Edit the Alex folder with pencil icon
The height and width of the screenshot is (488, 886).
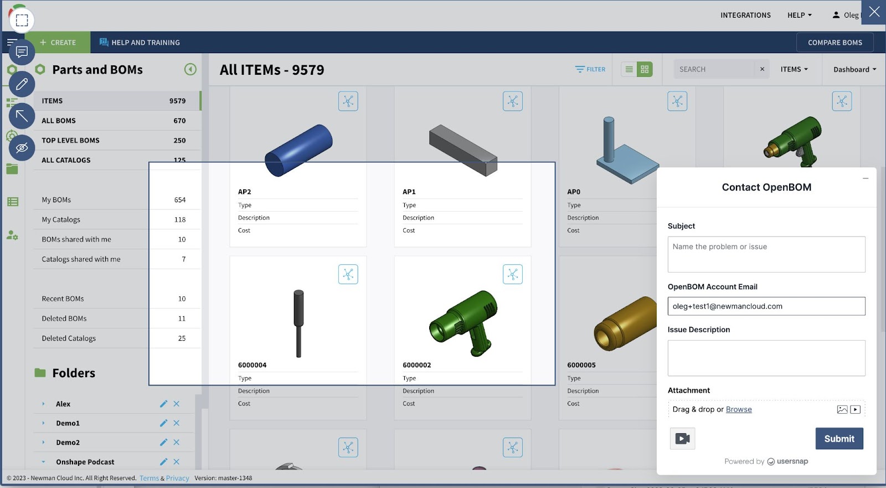point(163,404)
